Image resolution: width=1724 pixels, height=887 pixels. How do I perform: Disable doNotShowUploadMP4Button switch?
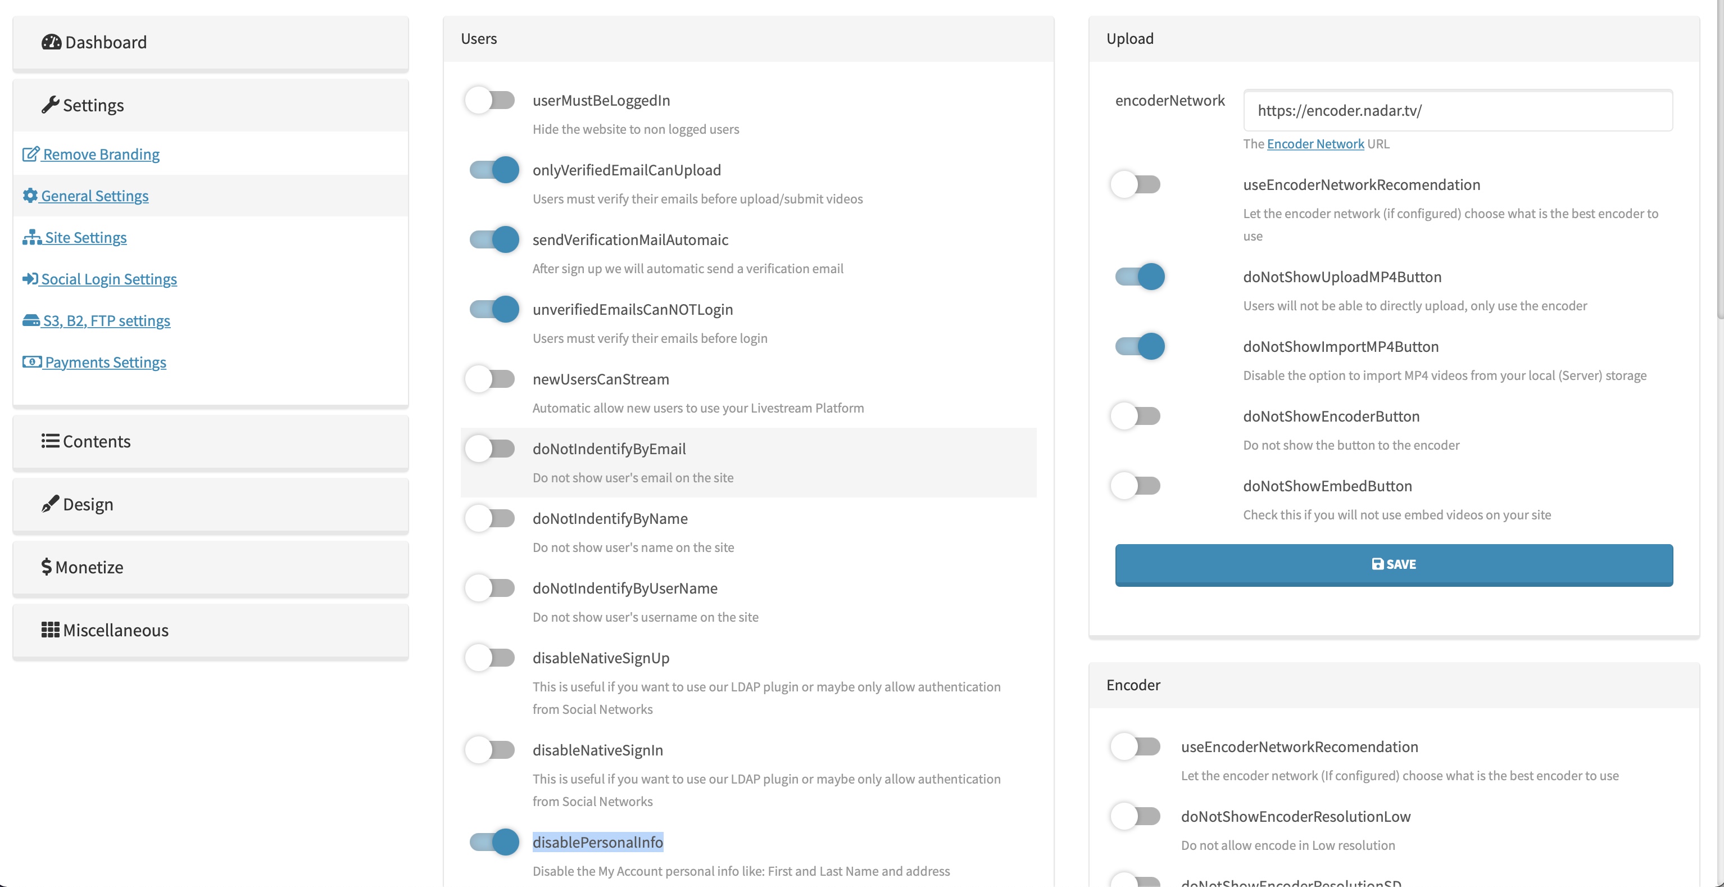coord(1140,277)
